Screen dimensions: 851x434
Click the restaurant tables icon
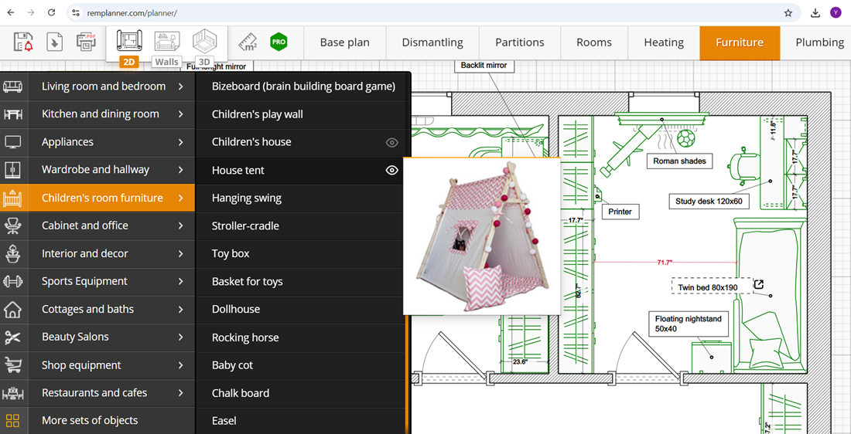pyautogui.click(x=12, y=393)
